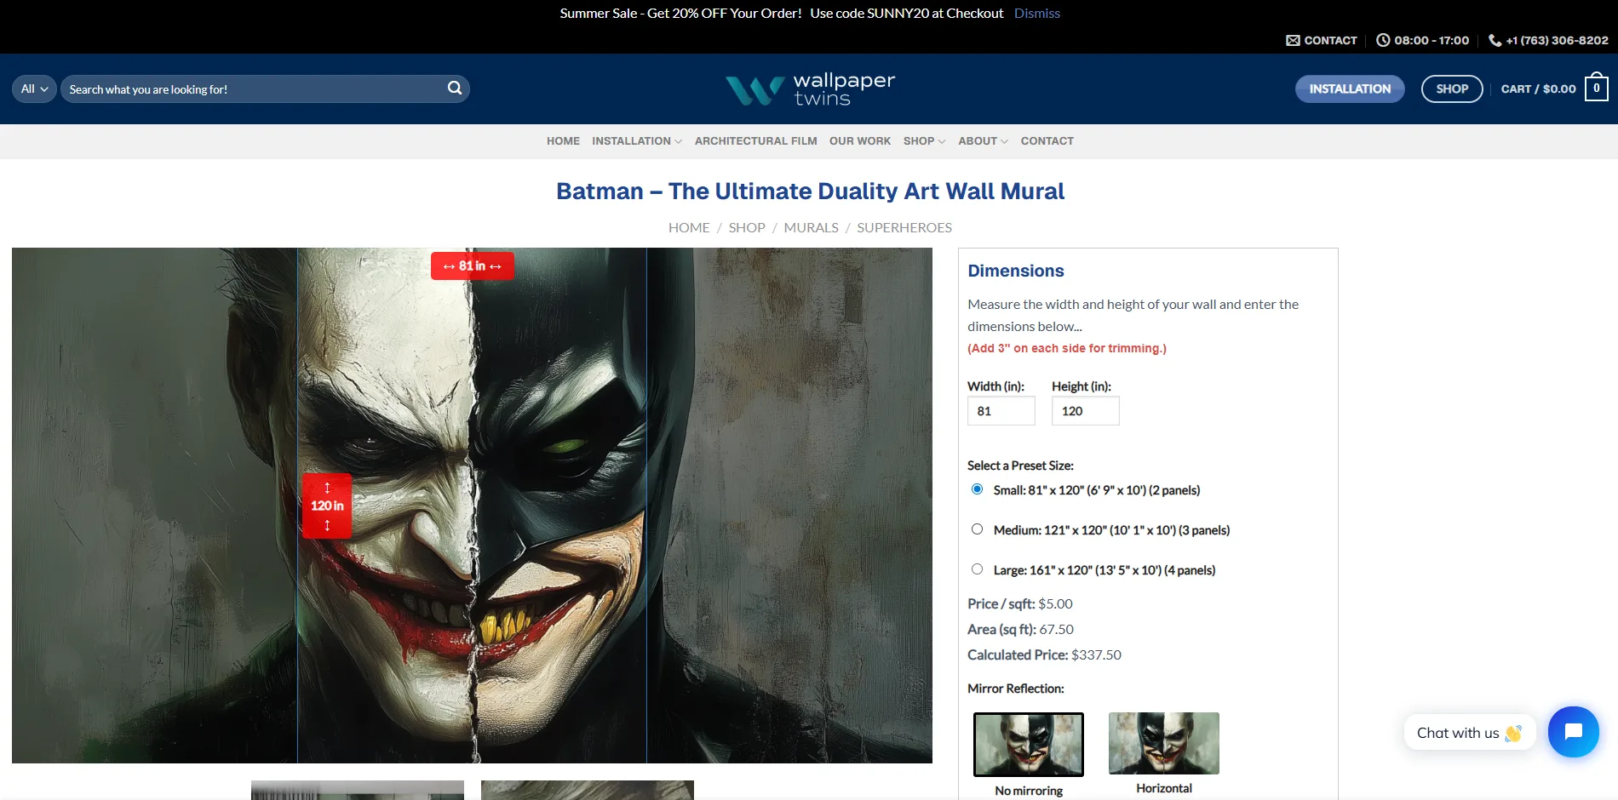Click the blue Installation button

[x=1349, y=89]
